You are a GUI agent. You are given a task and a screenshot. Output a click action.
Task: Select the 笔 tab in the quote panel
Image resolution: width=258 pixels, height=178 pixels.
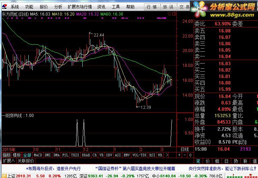click(x=198, y=161)
